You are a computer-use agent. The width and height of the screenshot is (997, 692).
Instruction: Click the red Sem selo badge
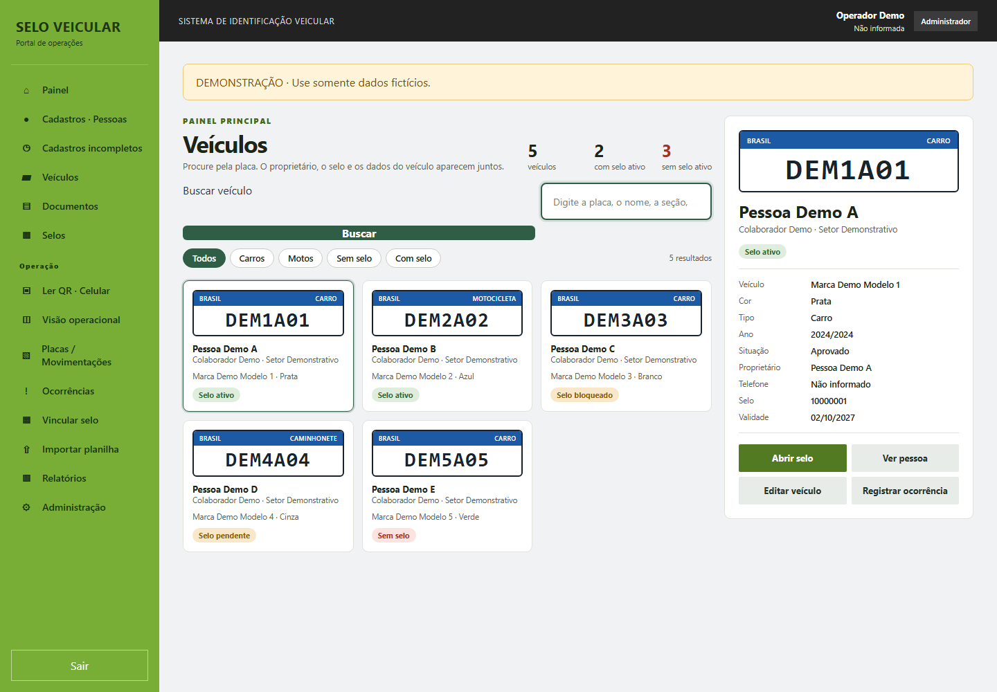click(x=393, y=536)
